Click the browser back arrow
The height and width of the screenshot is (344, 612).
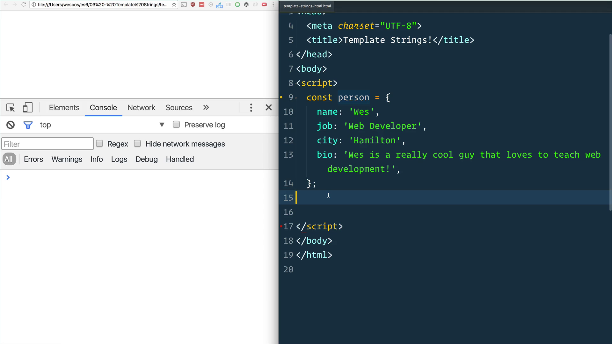click(x=5, y=4)
